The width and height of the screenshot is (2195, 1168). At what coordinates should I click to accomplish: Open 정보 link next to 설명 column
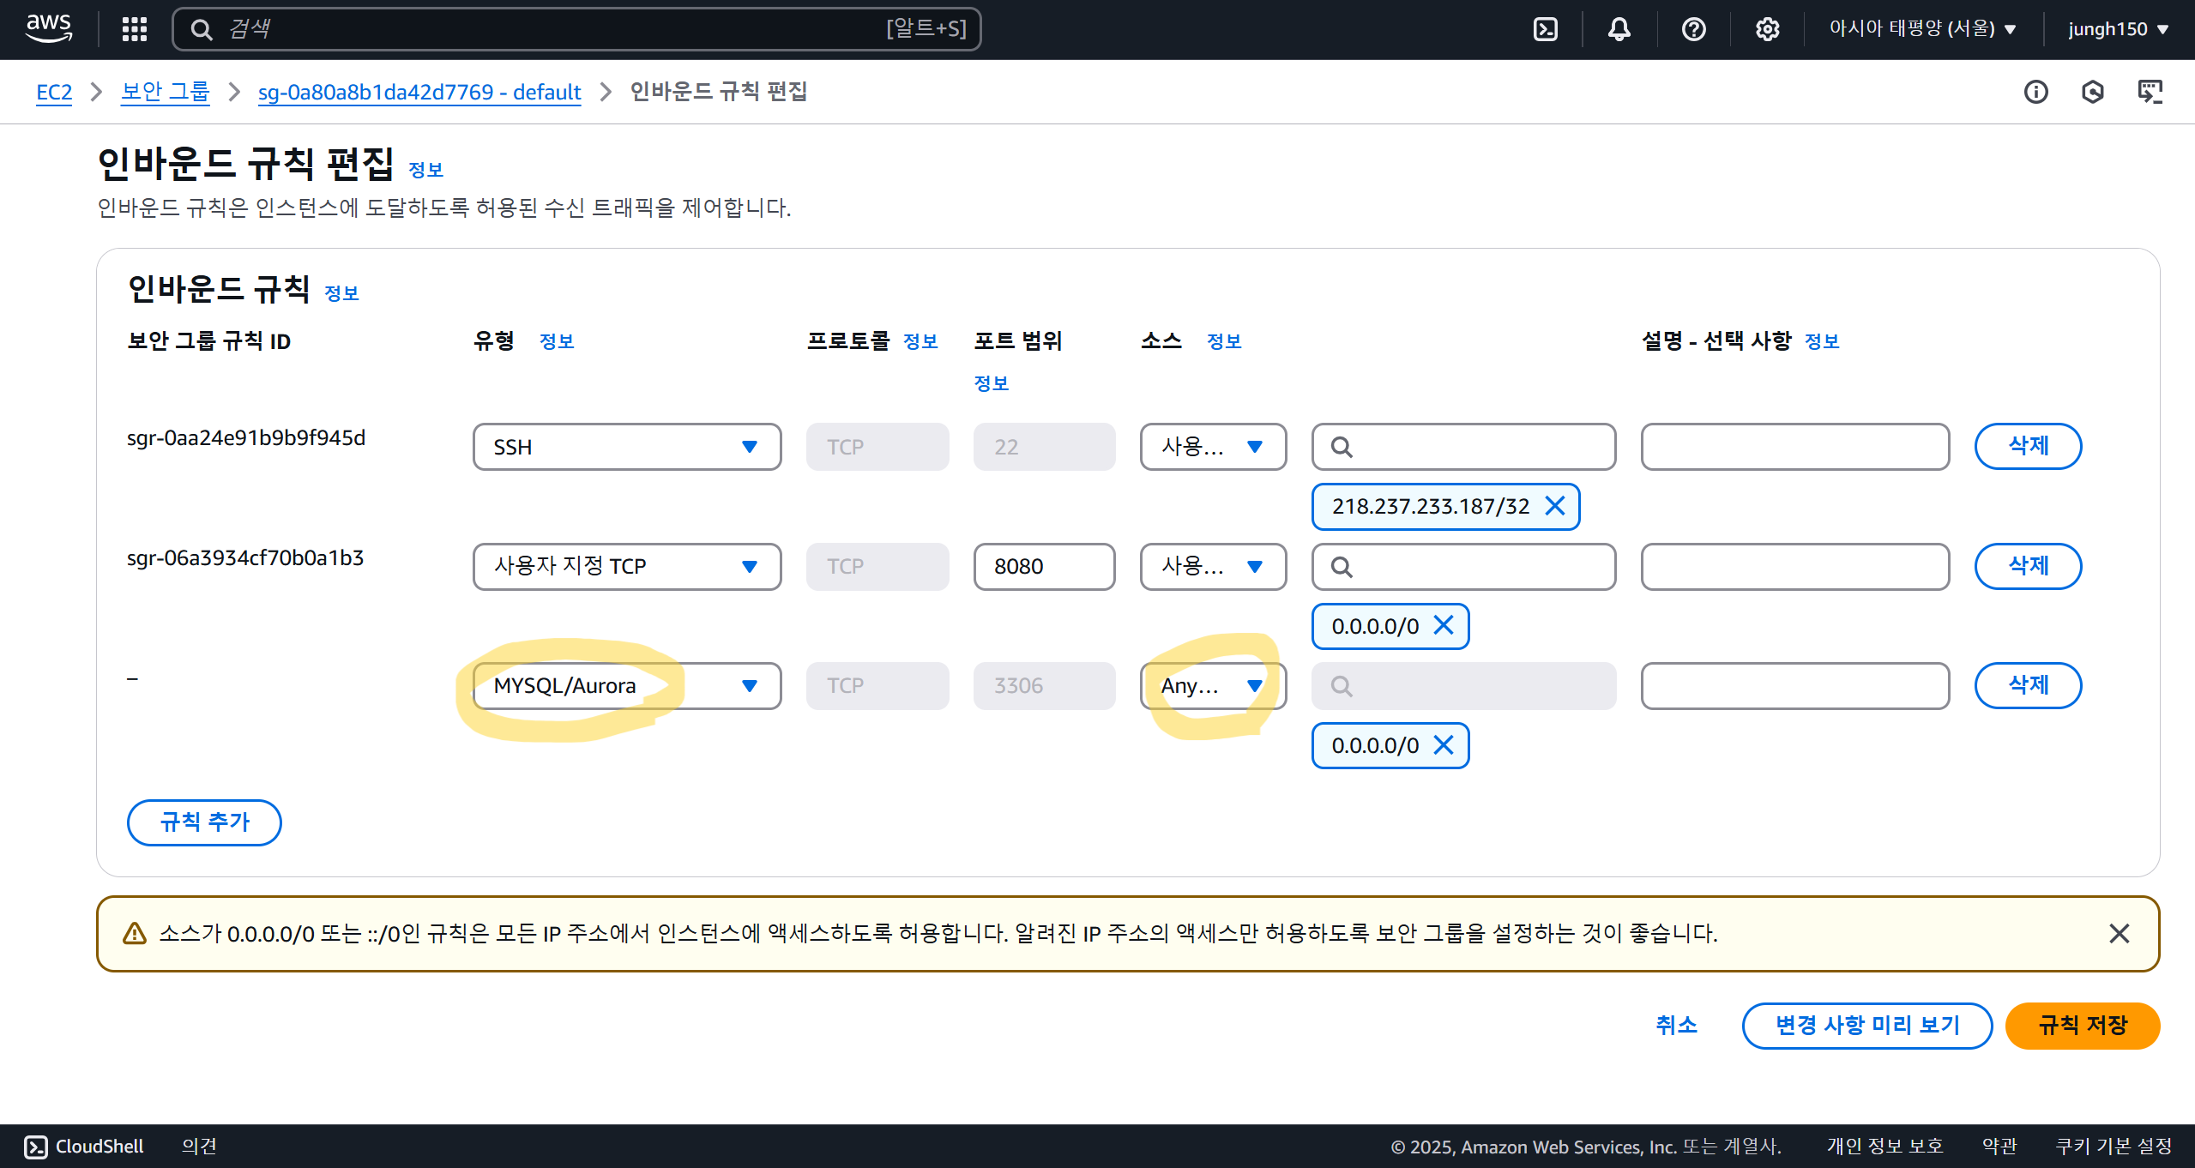coord(1822,341)
